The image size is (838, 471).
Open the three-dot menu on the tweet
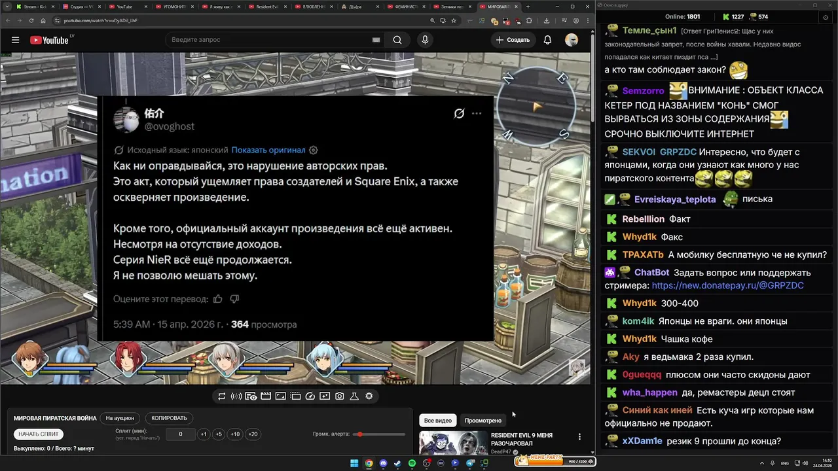(x=477, y=113)
